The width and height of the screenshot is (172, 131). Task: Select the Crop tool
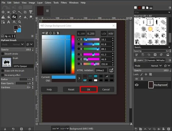pos(25,12)
